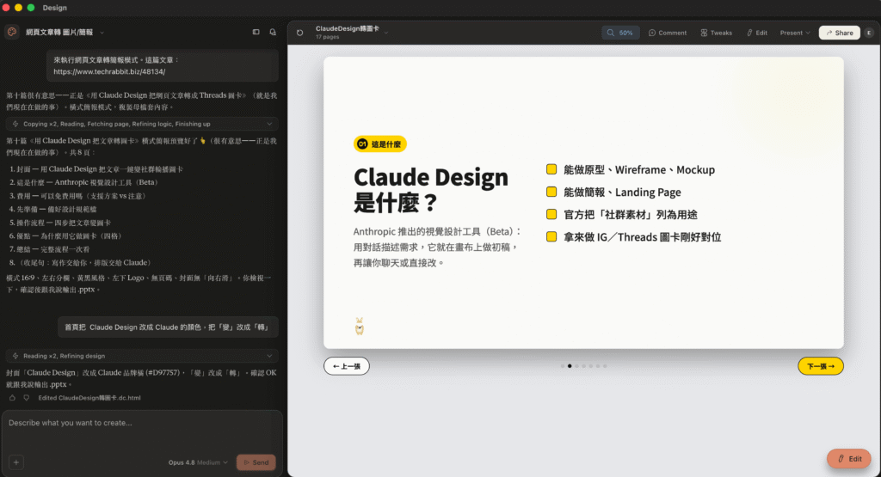Open the Comment tool

pyautogui.click(x=668, y=33)
